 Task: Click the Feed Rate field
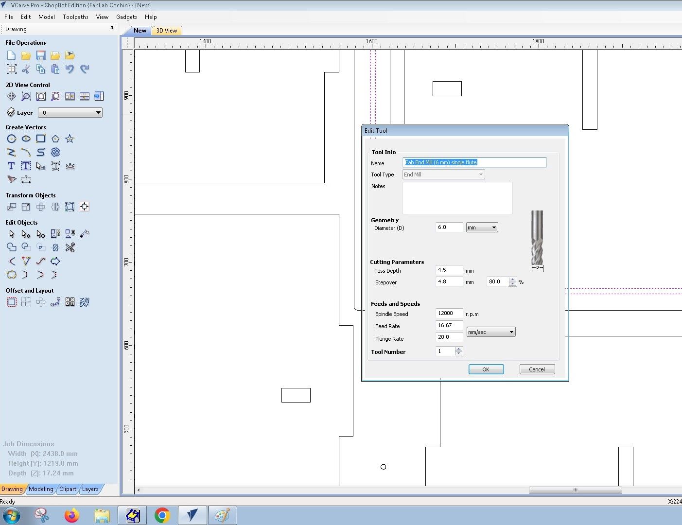pyautogui.click(x=449, y=325)
